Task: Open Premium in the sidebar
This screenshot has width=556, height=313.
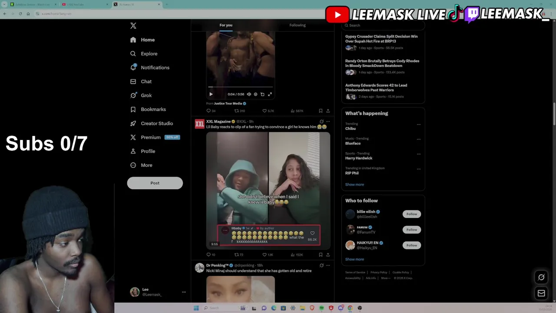Action: (x=155, y=137)
